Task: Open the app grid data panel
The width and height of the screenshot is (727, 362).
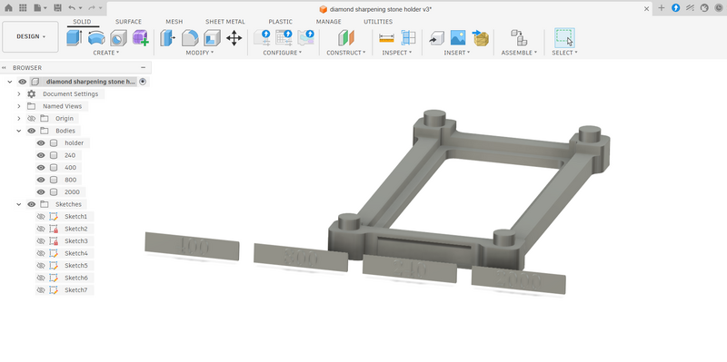Action: coord(24,8)
